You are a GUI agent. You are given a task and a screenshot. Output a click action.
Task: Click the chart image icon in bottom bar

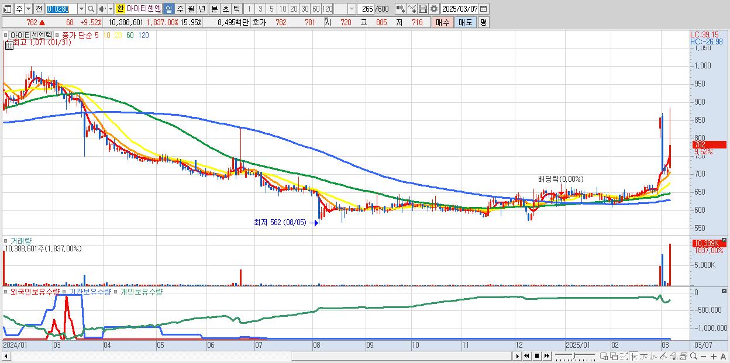point(684,356)
